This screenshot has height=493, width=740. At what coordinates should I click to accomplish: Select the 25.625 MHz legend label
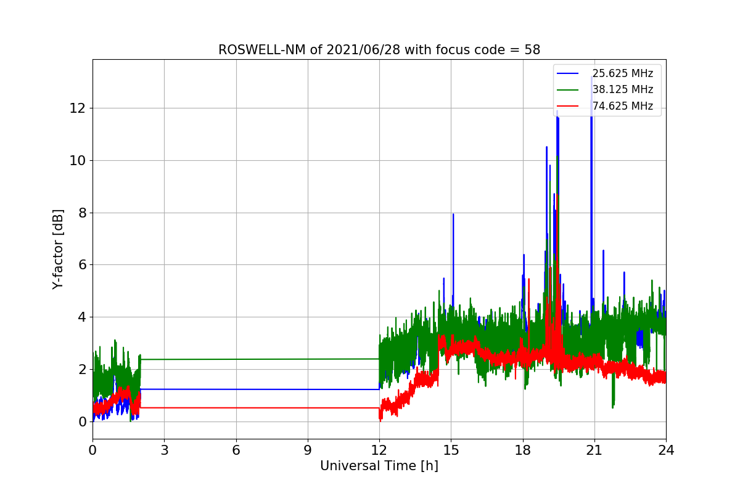pyautogui.click(x=622, y=73)
